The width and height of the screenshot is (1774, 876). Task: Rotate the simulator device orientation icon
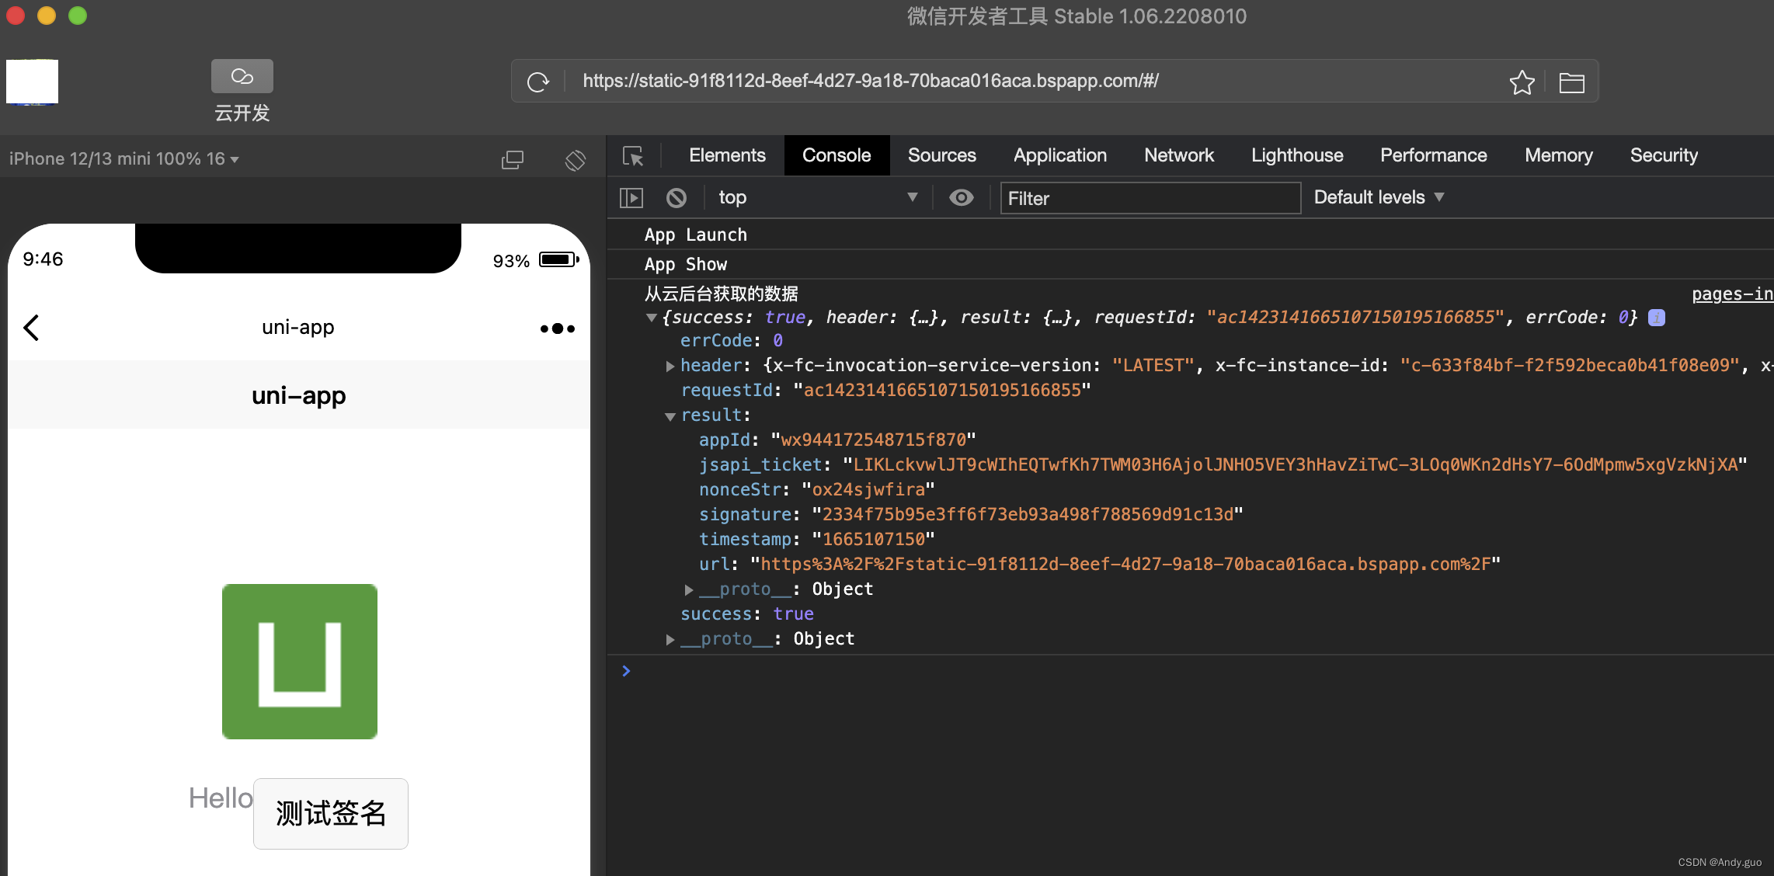(x=576, y=160)
